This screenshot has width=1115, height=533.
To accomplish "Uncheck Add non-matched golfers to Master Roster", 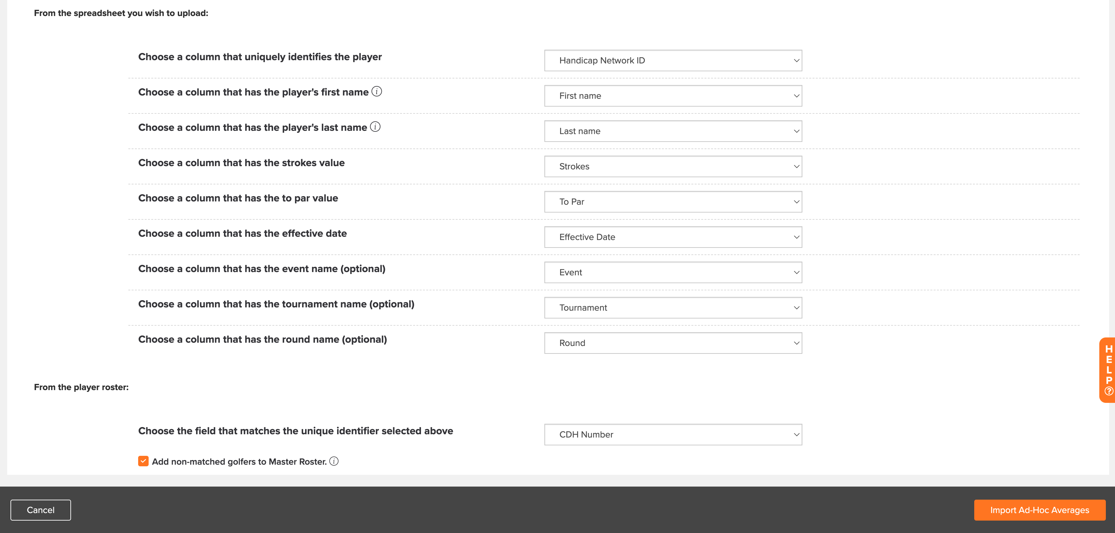I will 143,461.
